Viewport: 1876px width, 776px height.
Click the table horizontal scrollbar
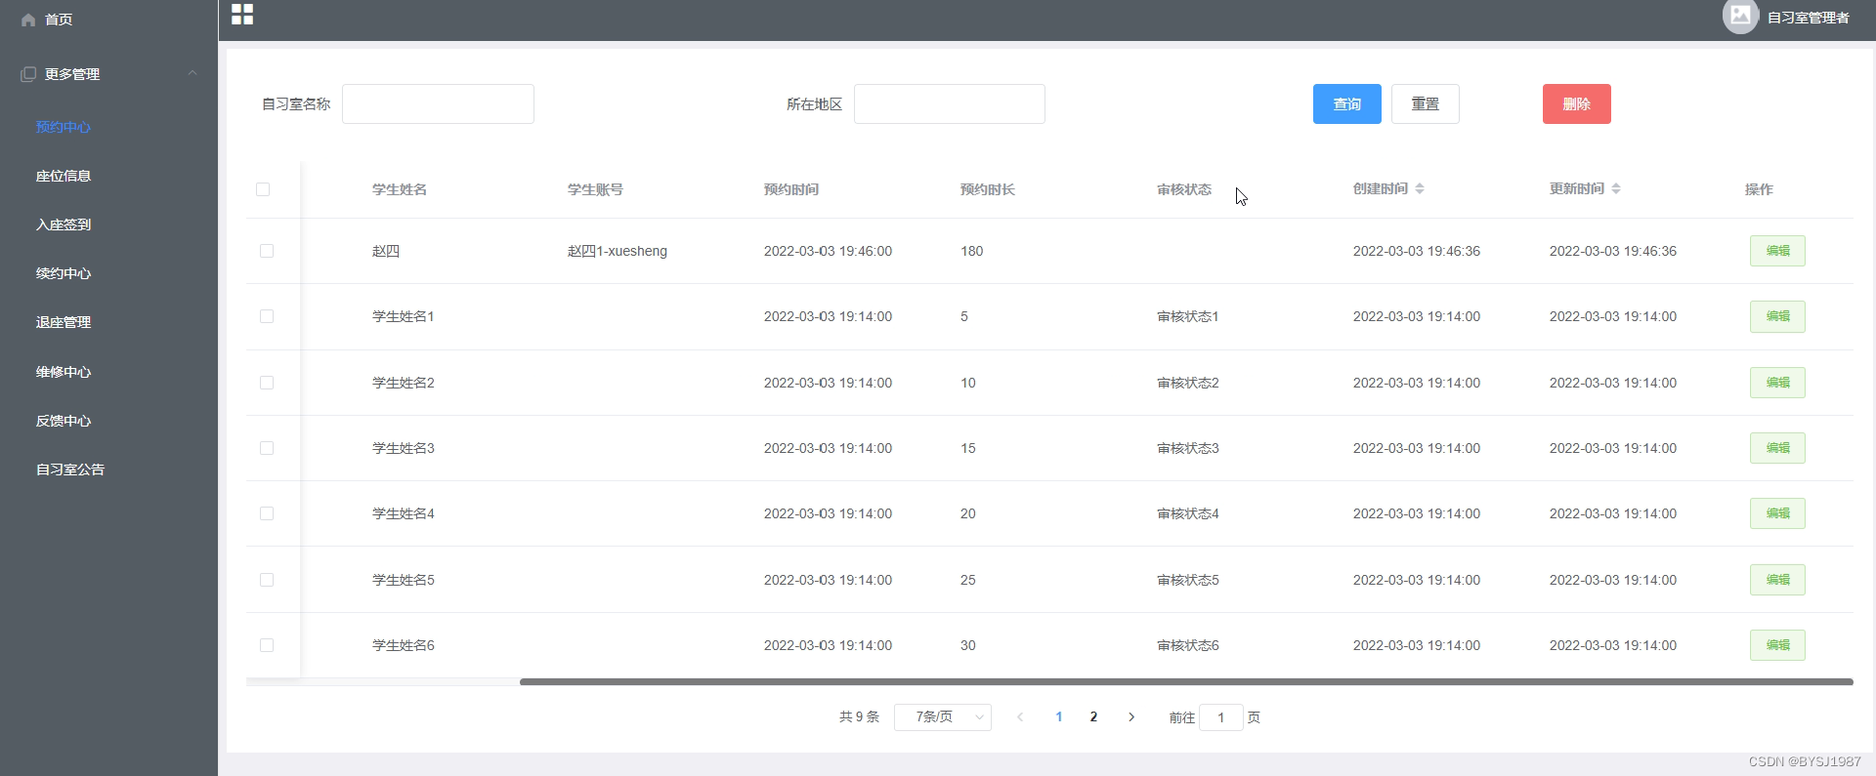(1186, 682)
